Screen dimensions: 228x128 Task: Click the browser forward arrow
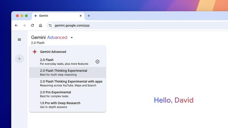(24, 25)
